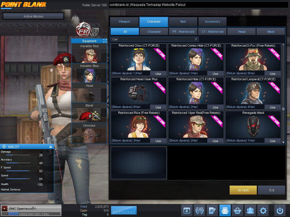Viewport: 290px width, 217px height.
Task: Open the friends community icon
Action: (x=250, y=210)
